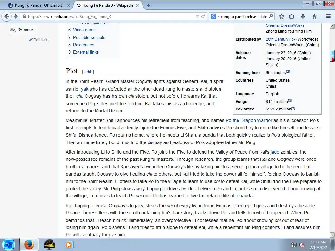Open the downloads arrow icon

pos(303,16)
